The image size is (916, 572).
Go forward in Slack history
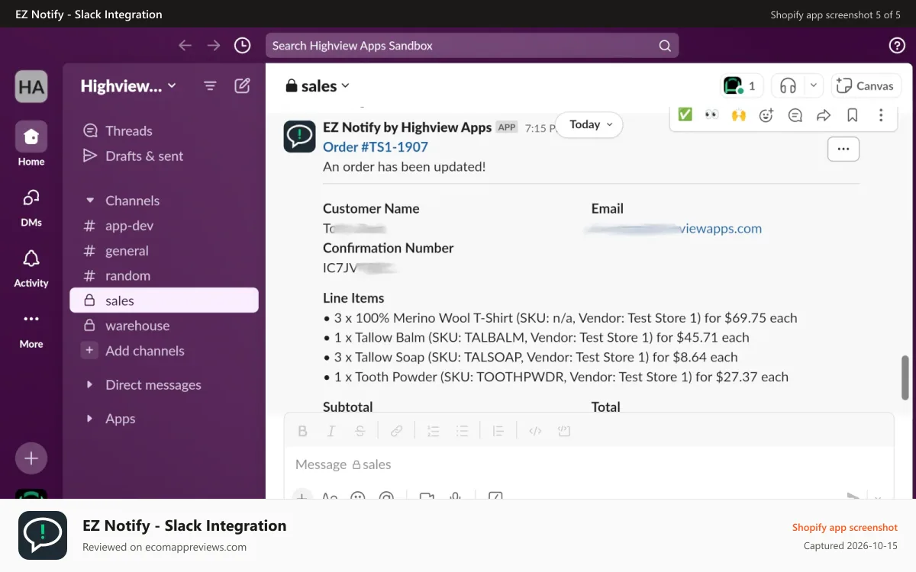coord(214,46)
